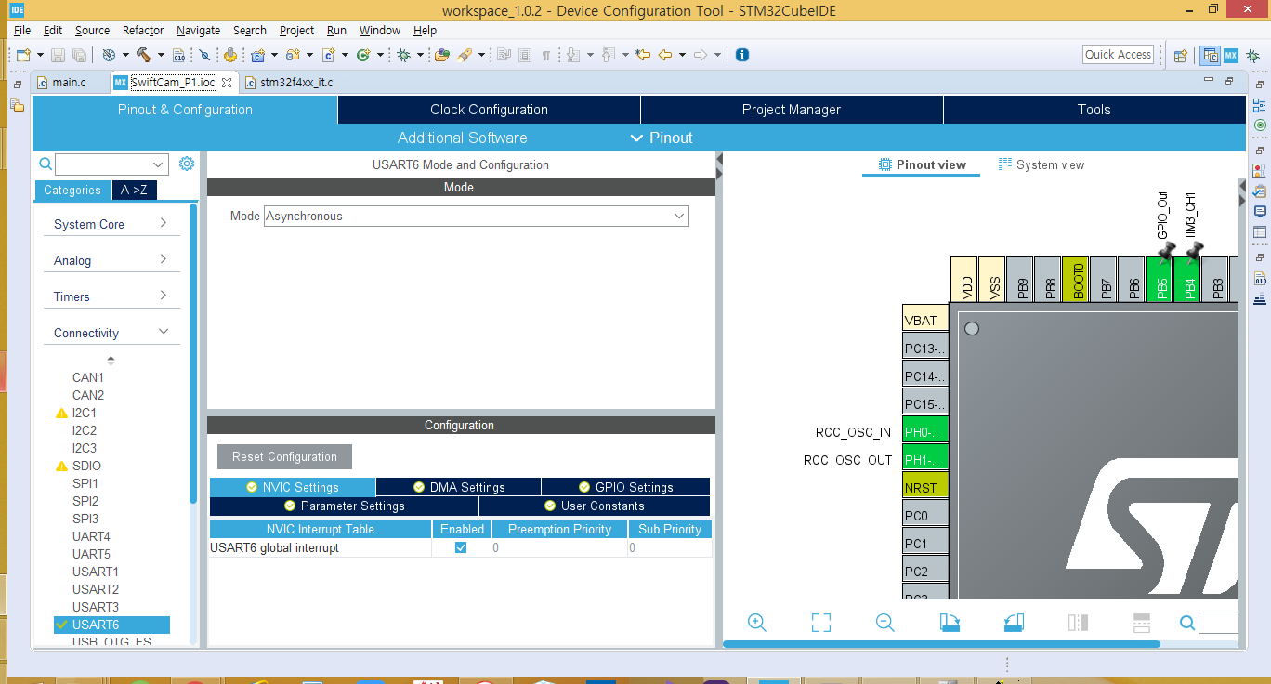Toggle USART6 global interrupt Enabled checkbox
1271x684 pixels.
coord(461,547)
